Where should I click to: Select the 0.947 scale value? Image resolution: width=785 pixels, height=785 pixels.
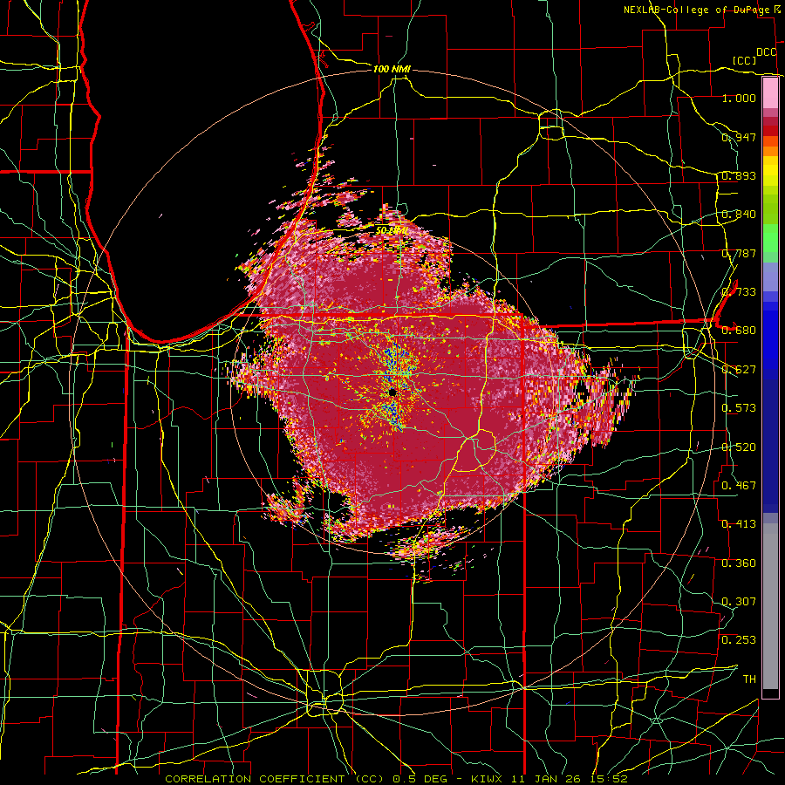tap(739, 137)
